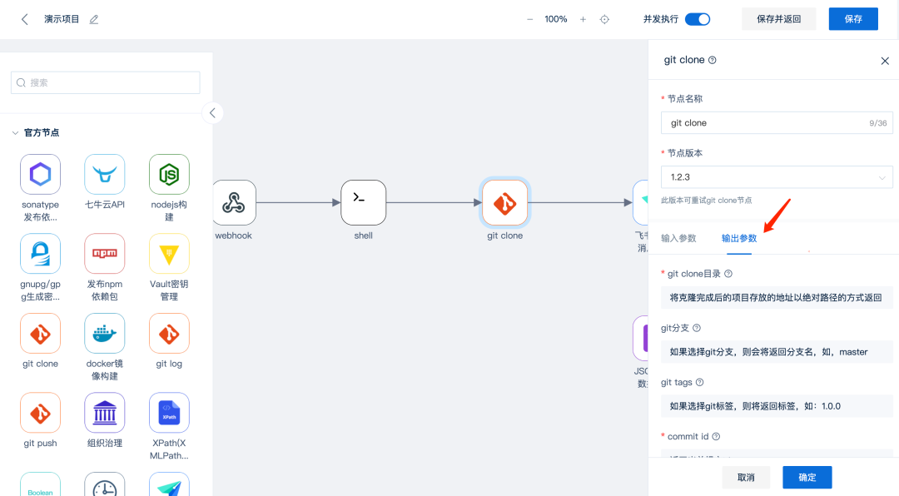The height and width of the screenshot is (496, 899).
Task: Click the git clone node on canvas
Action: coord(505,202)
